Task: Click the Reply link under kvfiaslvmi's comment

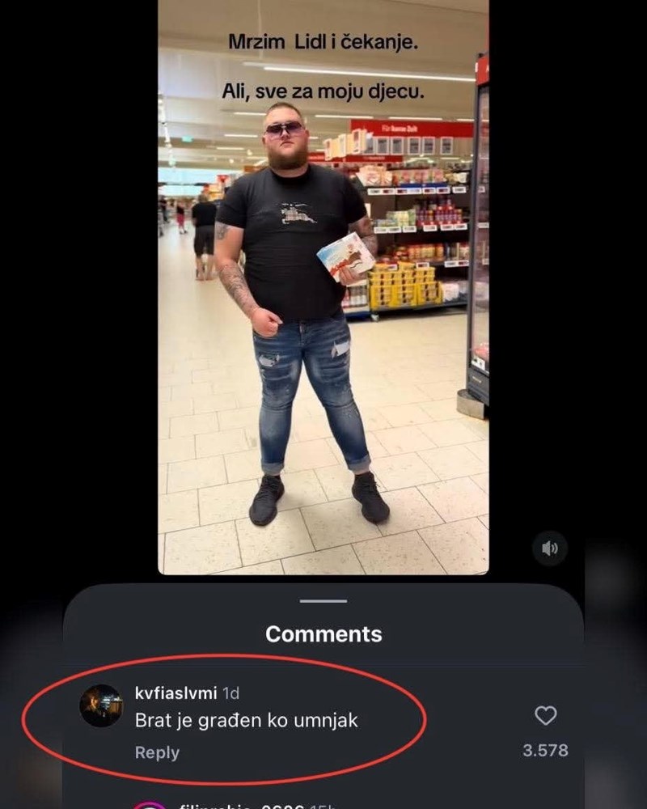Action: point(157,752)
